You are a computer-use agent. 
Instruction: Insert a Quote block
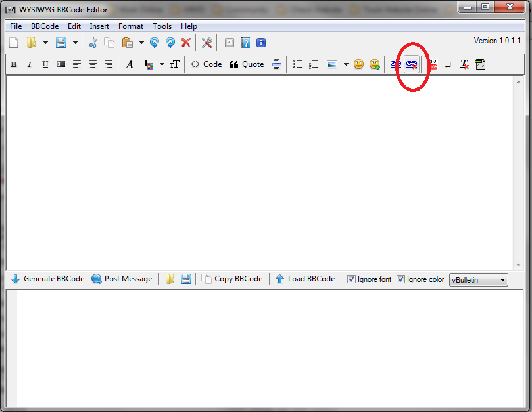(x=247, y=64)
